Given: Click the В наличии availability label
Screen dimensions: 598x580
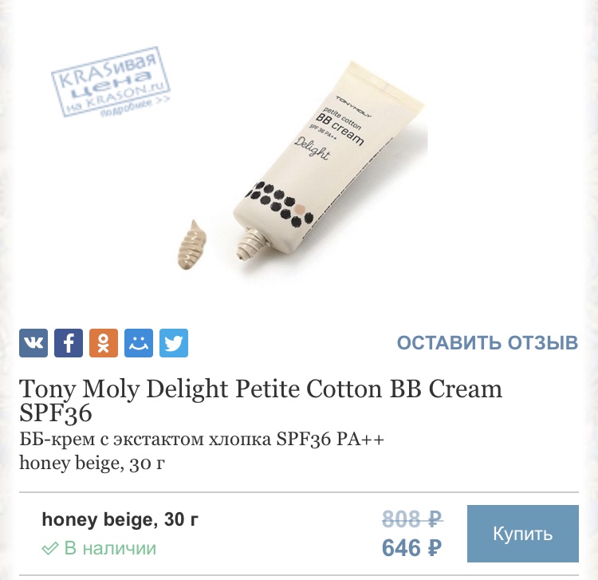Looking at the screenshot, I should pos(110,548).
